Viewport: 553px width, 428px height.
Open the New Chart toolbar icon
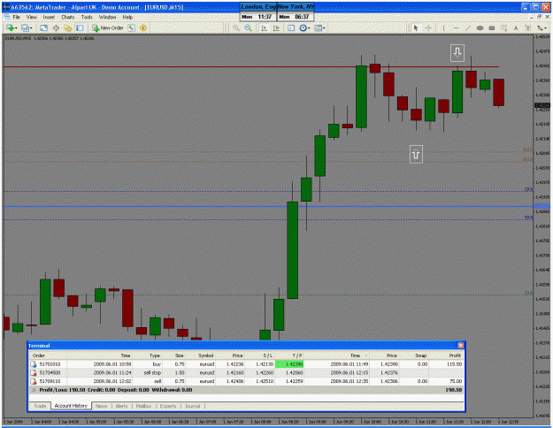click(x=10, y=27)
